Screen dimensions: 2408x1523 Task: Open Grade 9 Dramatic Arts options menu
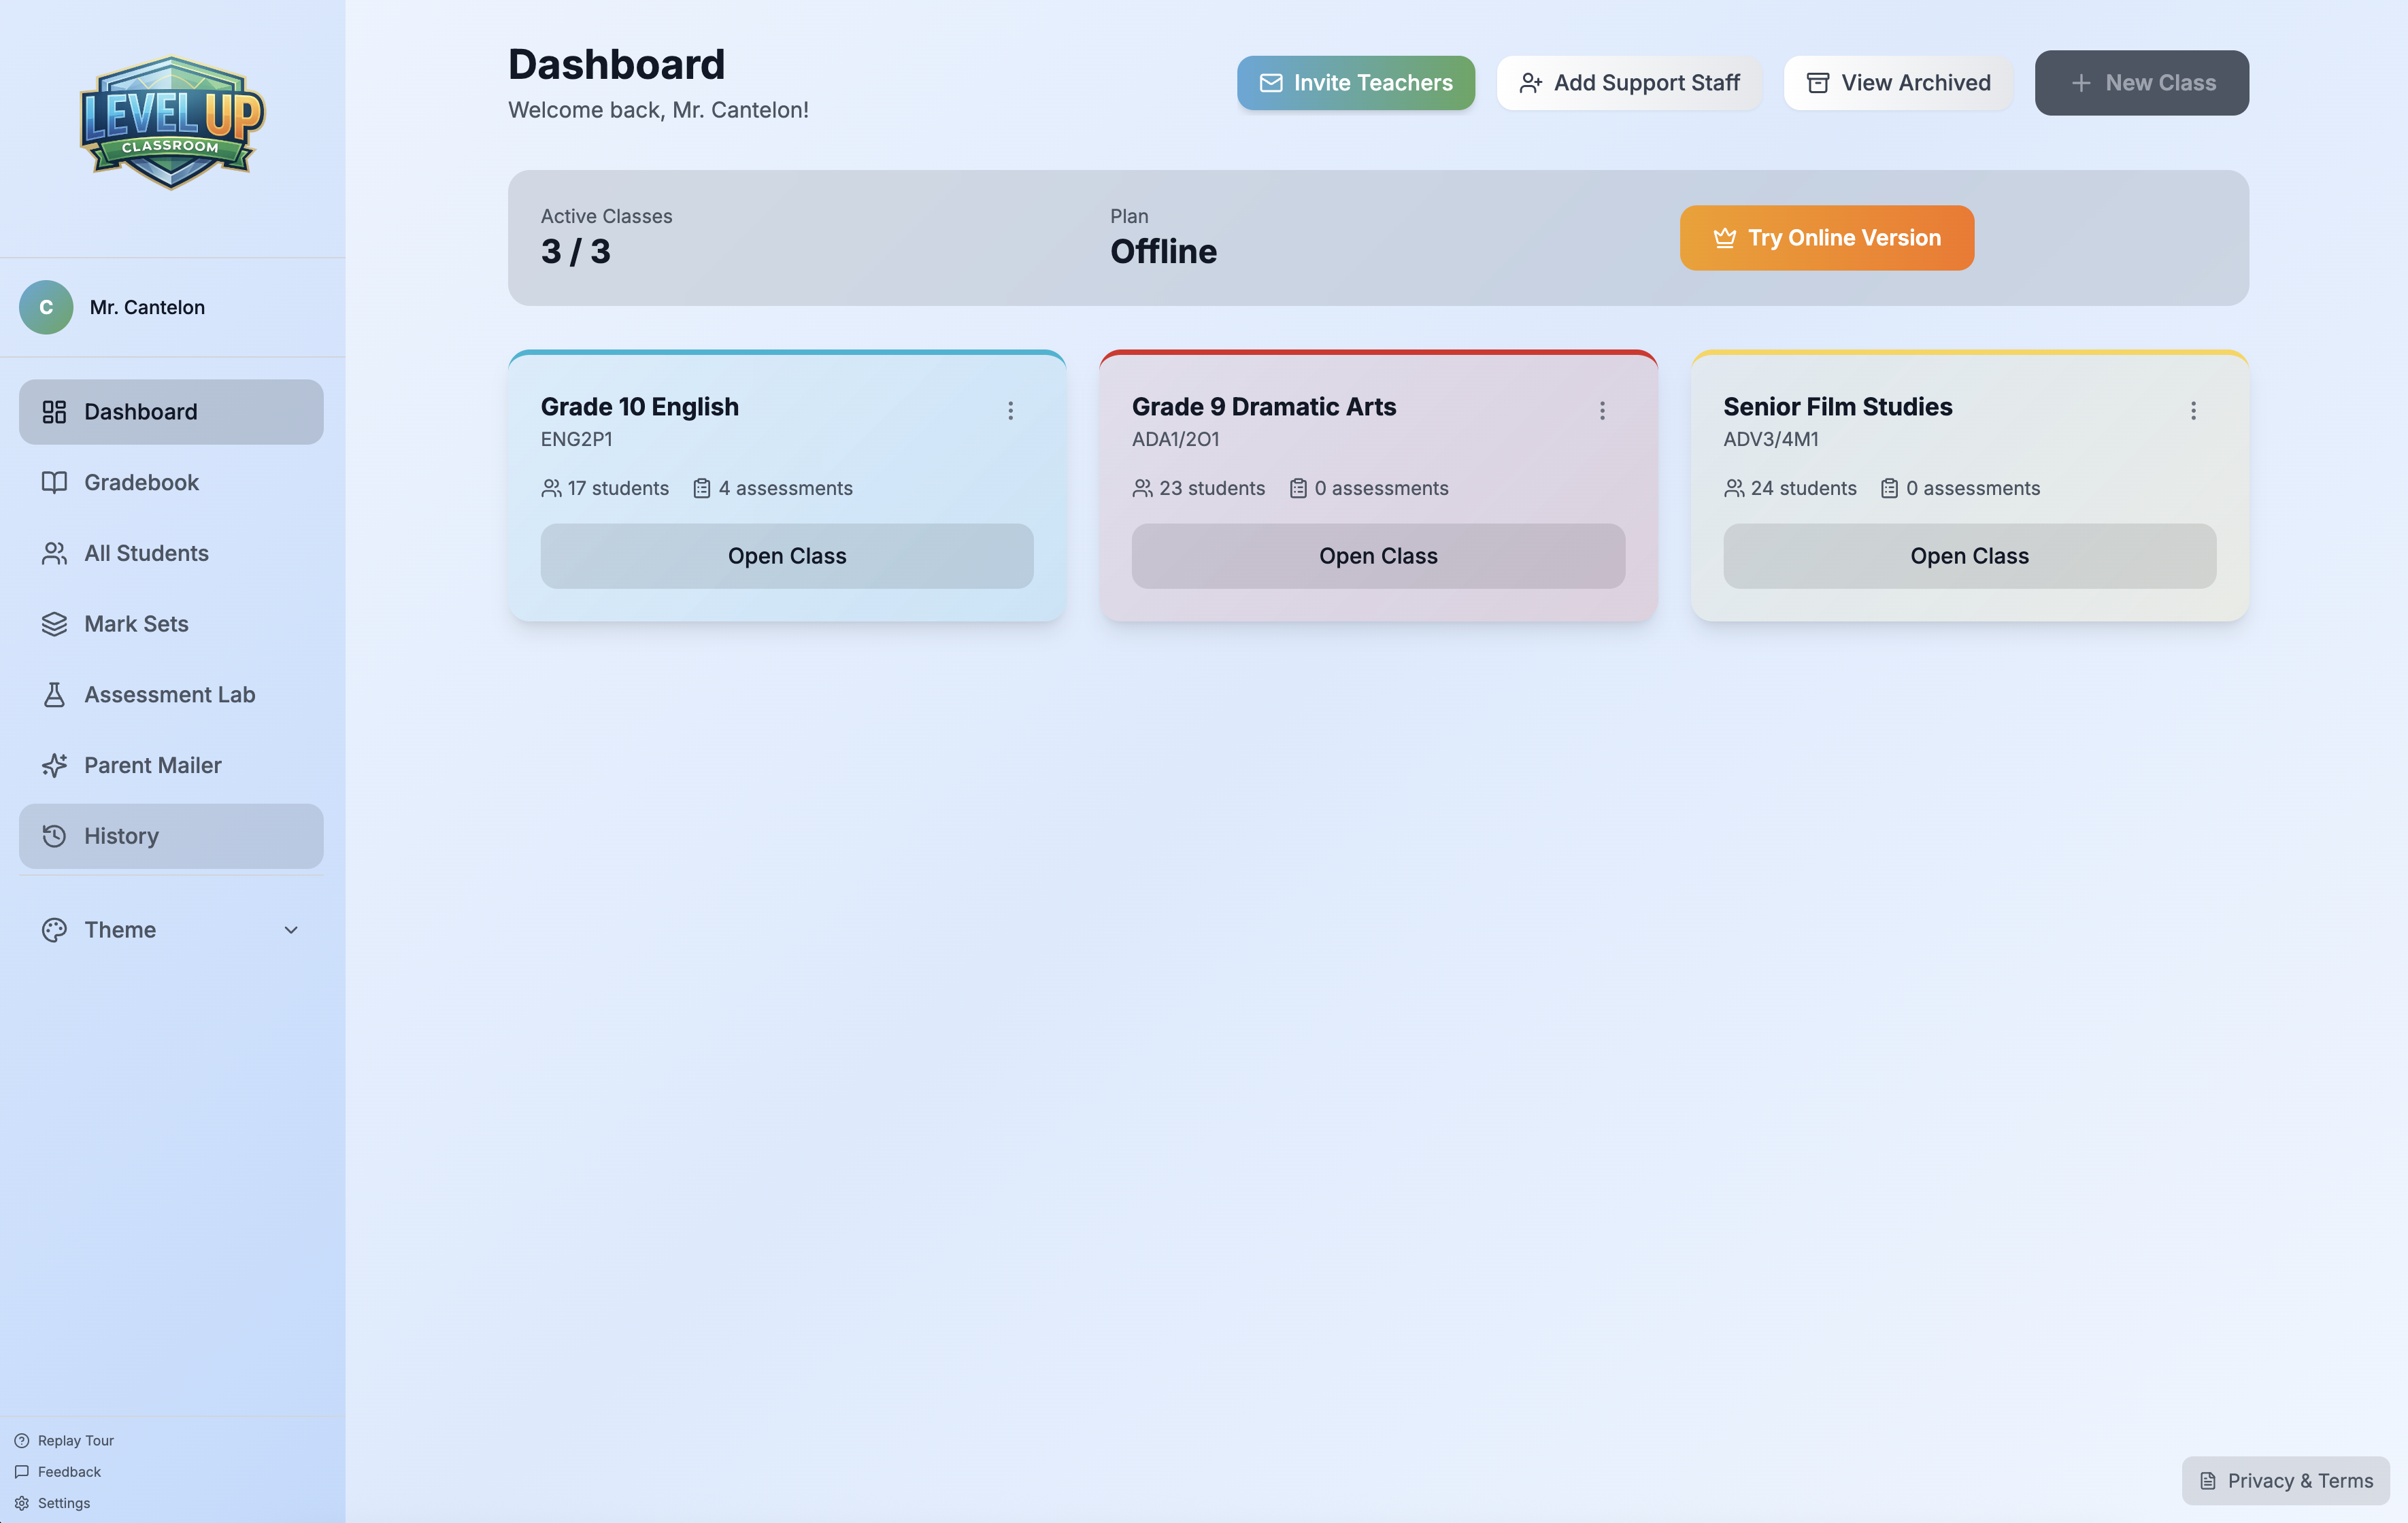(x=1602, y=411)
